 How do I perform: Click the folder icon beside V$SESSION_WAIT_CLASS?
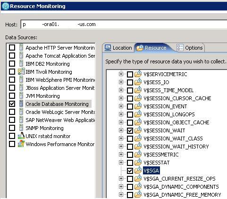coord(138,138)
